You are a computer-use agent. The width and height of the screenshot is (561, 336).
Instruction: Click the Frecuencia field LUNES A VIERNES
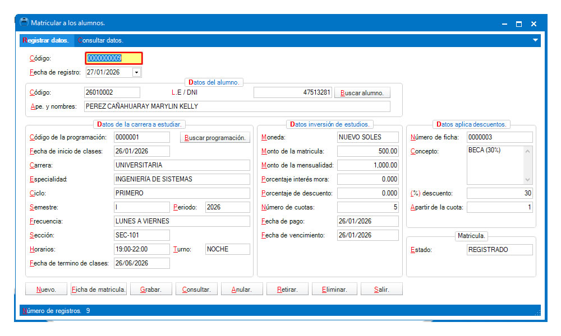[182, 221]
